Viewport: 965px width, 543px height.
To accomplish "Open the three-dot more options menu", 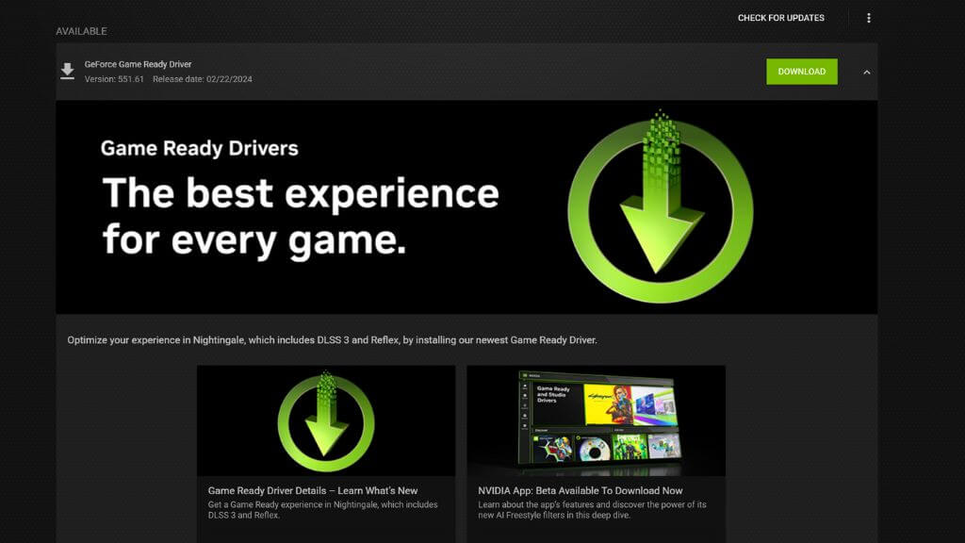I will [868, 18].
